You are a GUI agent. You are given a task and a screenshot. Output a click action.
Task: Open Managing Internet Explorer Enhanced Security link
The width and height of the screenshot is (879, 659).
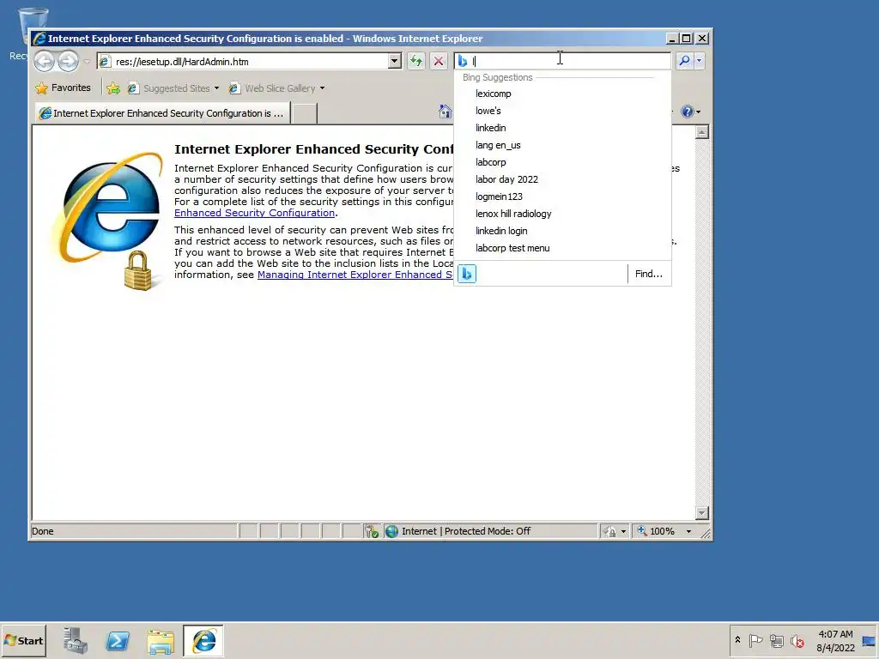pyautogui.click(x=355, y=275)
